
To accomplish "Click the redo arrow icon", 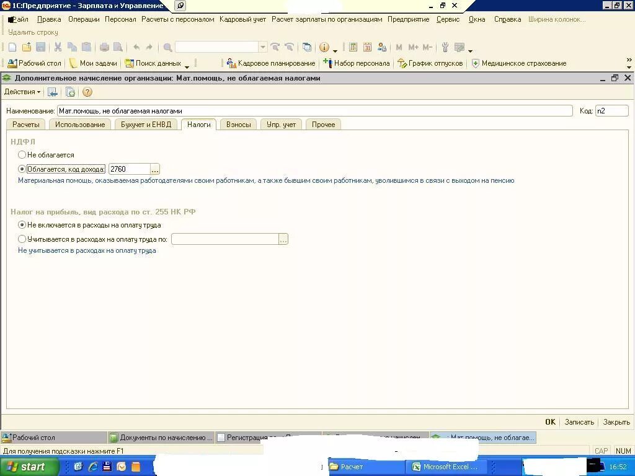I will (x=149, y=47).
